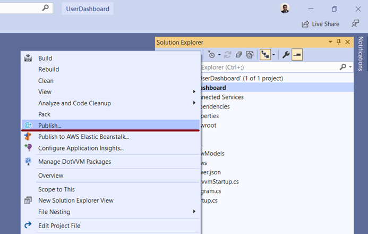Open the Notifications side tab
Viewport: 368px width, 234px height.
pos(361,54)
